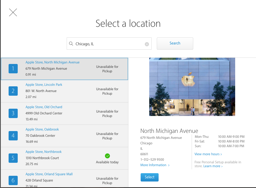Viewport: 256px width, 188px height.
Task: Select store number 5 badge
Action: [13, 158]
